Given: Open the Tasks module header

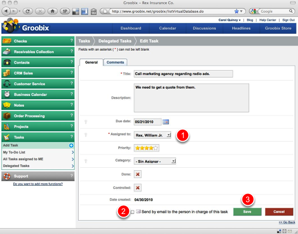Looking at the screenshot, I should [x=38, y=137].
